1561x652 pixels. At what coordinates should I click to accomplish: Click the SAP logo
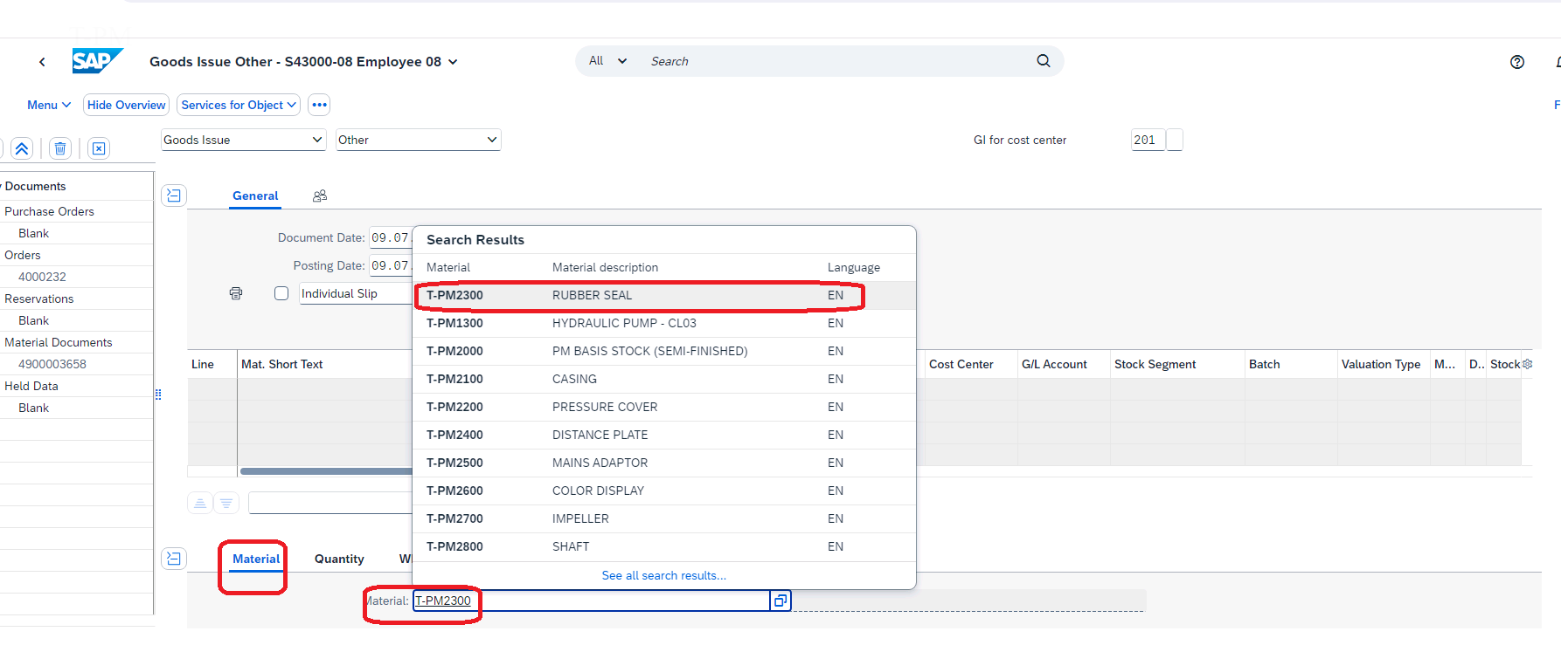point(96,61)
